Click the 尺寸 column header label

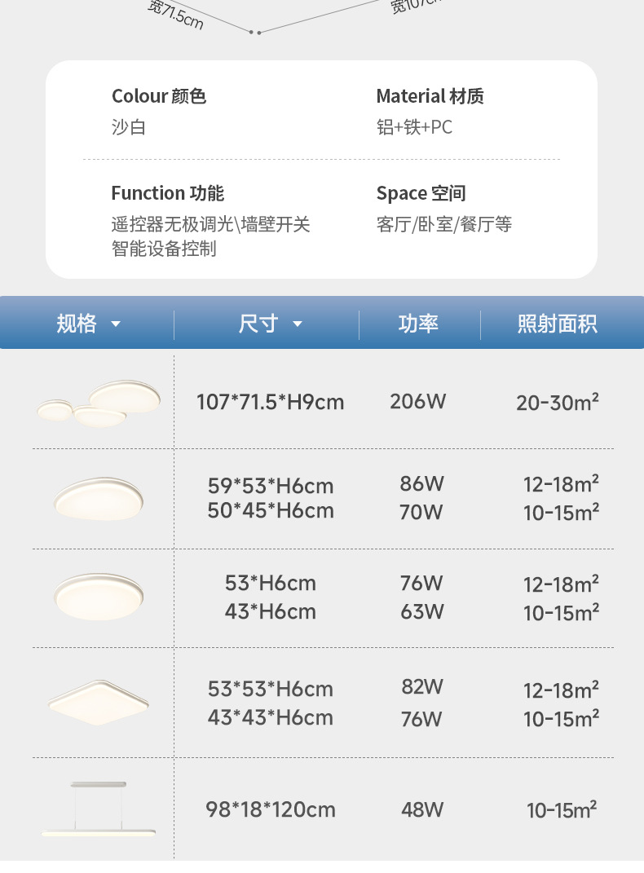click(258, 324)
